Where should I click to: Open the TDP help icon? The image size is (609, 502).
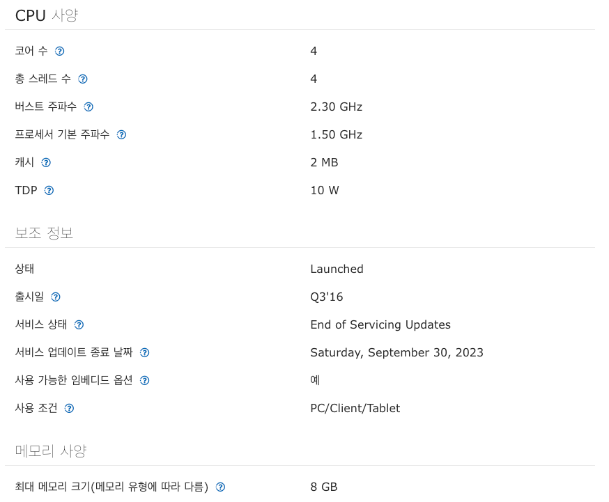49,191
